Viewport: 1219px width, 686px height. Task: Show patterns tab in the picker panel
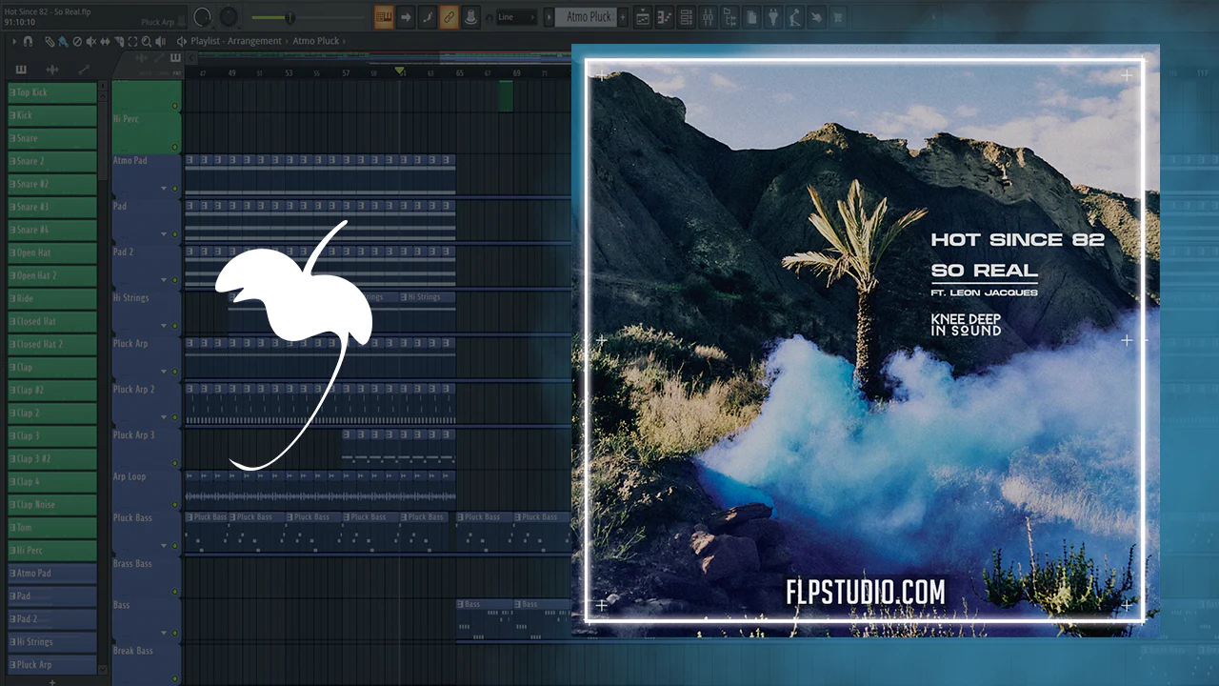(x=21, y=70)
